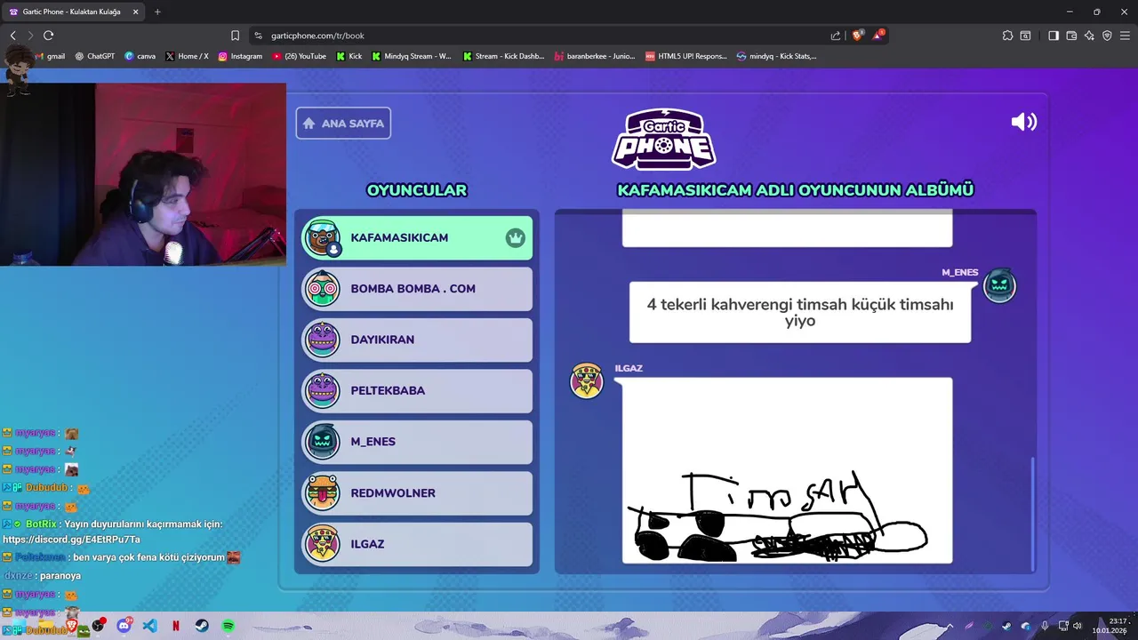Viewport: 1138px width, 640px height.
Task: Open the browser hamburger menu
Action: [x=1125, y=36]
